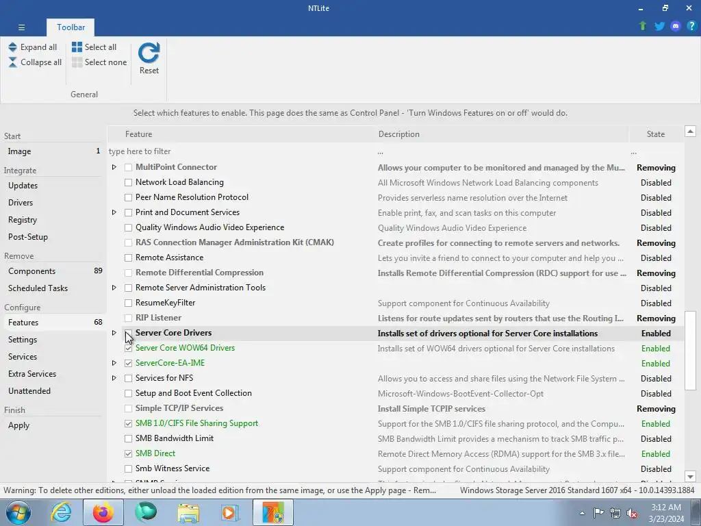Open the hamburger menu icon
Image resolution: width=701 pixels, height=526 pixels.
[21, 27]
